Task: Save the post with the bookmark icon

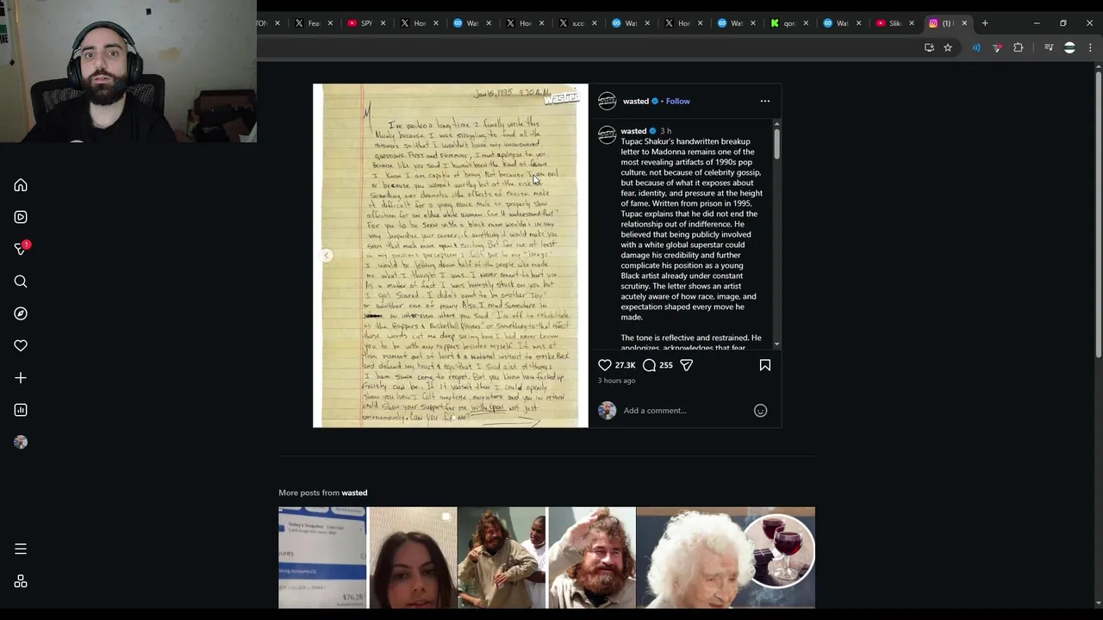Action: click(x=764, y=365)
